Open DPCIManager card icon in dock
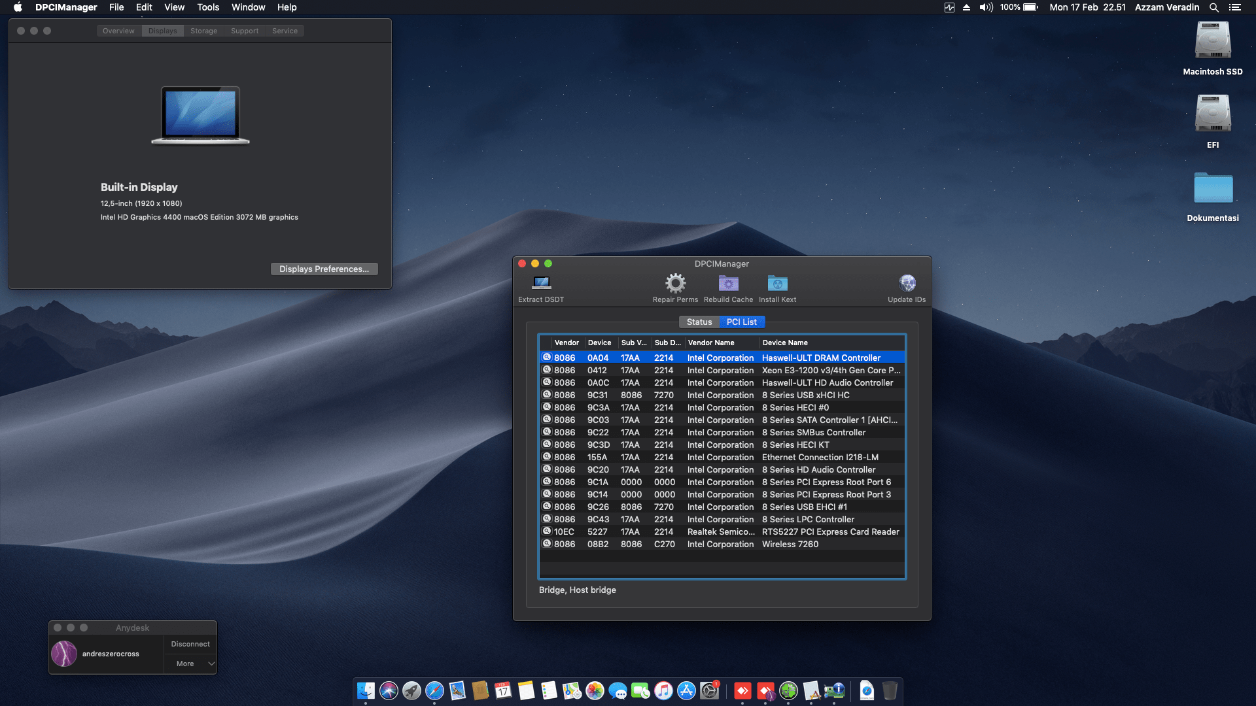 (834, 690)
